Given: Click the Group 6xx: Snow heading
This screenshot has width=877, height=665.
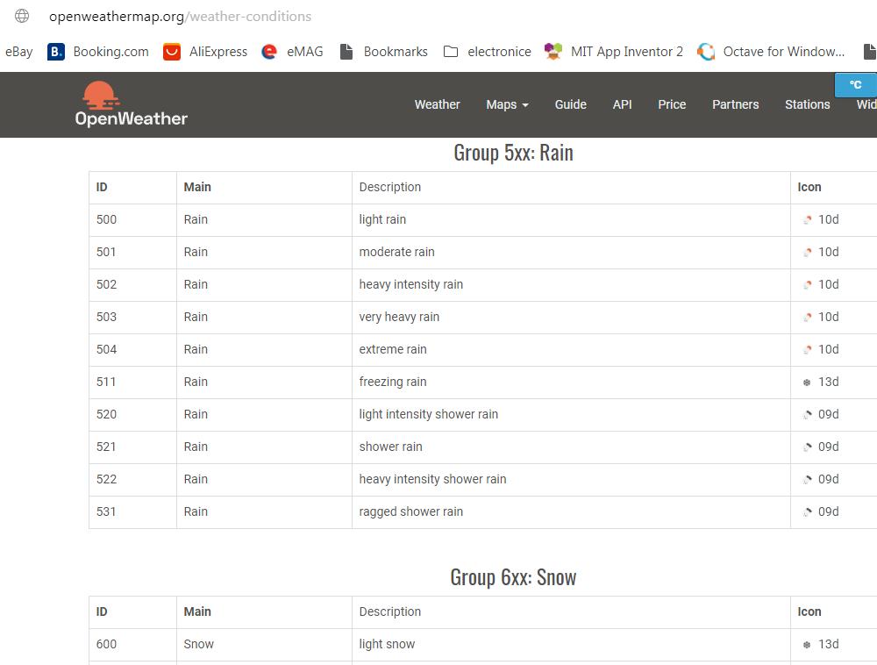Looking at the screenshot, I should [x=513, y=577].
